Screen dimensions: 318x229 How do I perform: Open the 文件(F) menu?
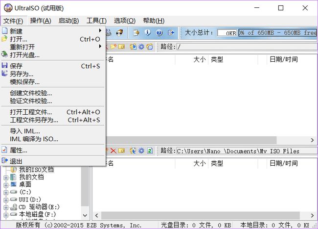pos(13,21)
